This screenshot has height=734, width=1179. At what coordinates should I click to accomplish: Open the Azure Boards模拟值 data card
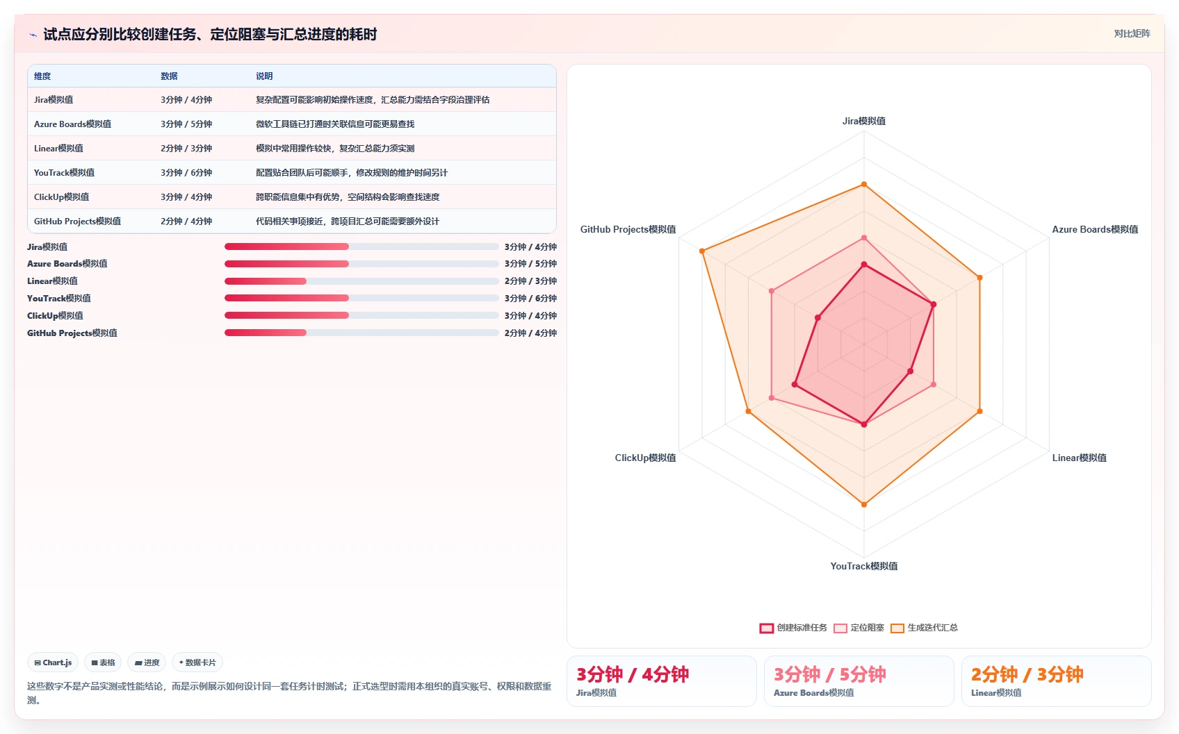tap(859, 681)
